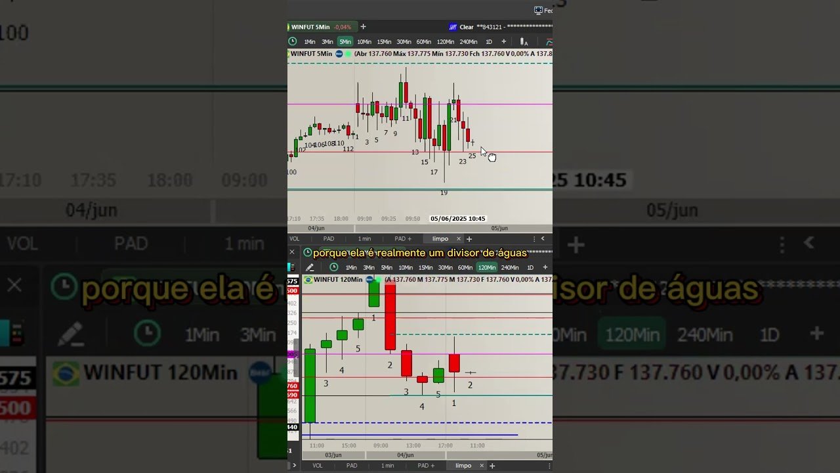This screenshot has height=473, width=840.
Task: Click the monitor icon at the top right
Action: [538, 10]
